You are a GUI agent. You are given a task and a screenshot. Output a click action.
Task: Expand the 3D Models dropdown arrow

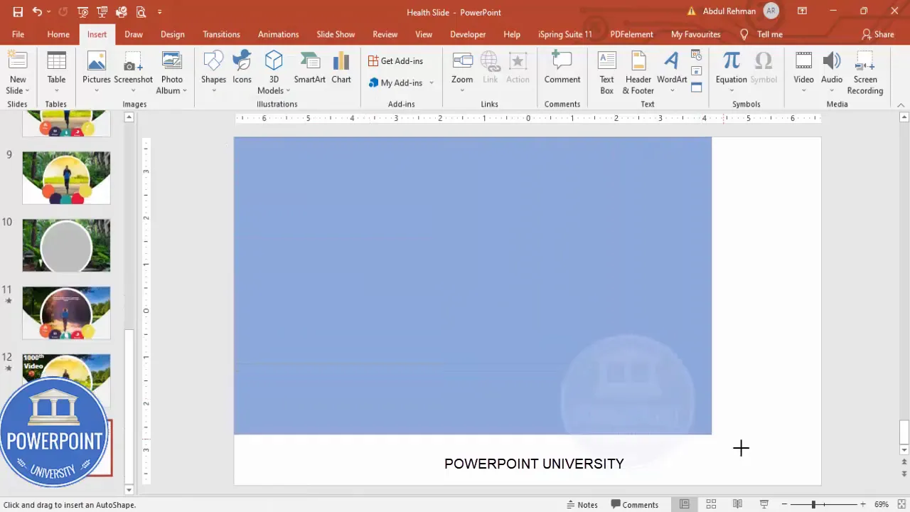pyautogui.click(x=288, y=91)
